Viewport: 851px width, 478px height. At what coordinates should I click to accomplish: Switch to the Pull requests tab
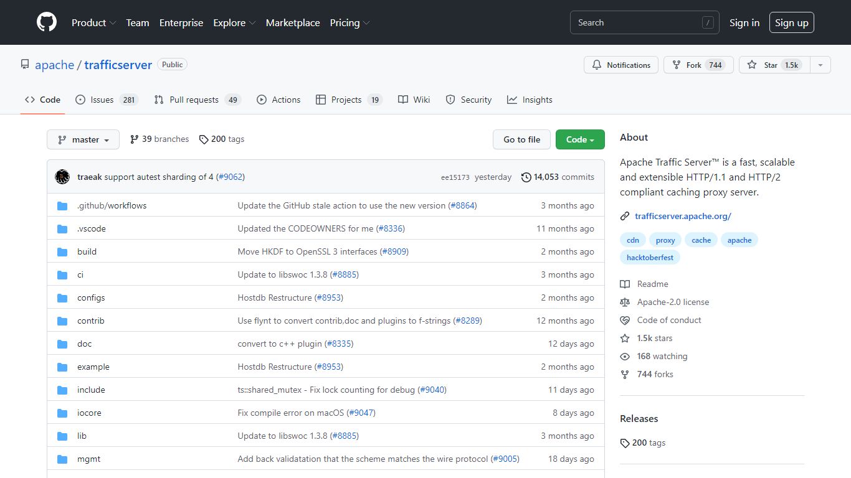(x=197, y=100)
